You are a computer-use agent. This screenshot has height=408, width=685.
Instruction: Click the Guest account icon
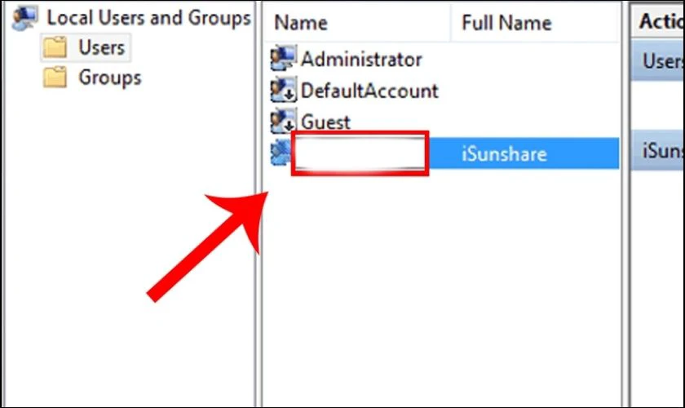tap(283, 120)
